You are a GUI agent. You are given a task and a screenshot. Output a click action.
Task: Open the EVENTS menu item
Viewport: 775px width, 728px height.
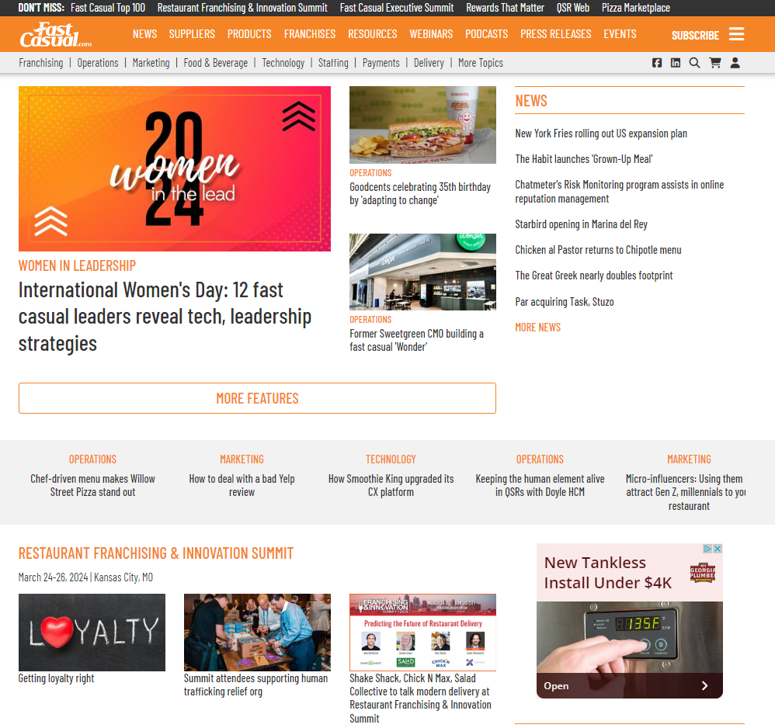tap(620, 34)
